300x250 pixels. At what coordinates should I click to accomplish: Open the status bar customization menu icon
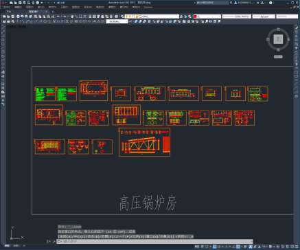click(297, 247)
